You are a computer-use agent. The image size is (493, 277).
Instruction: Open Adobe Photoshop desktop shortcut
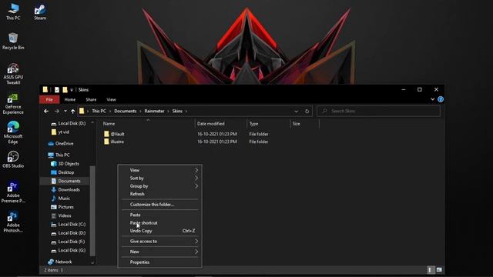13,222
